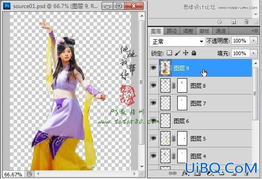Click layers list vertical scrollbar thumb
The width and height of the screenshot is (262, 179).
tap(256, 94)
